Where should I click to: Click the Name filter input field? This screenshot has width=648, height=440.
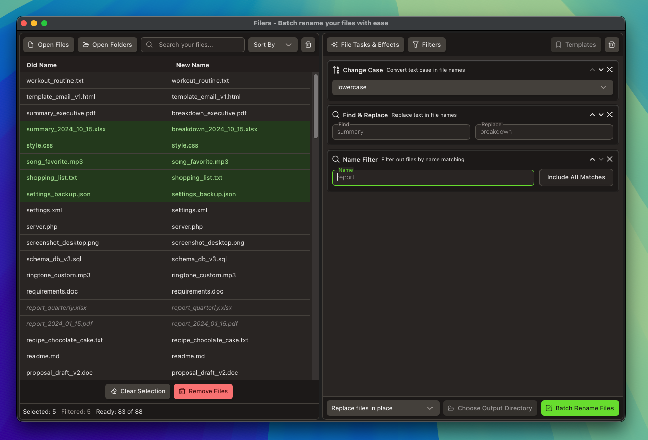click(x=433, y=177)
